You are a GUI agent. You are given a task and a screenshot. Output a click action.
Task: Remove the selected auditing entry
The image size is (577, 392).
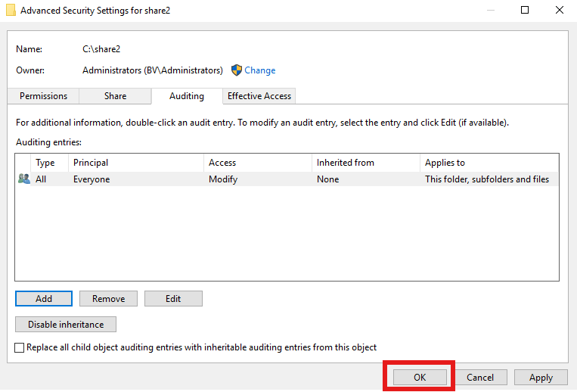coord(108,299)
